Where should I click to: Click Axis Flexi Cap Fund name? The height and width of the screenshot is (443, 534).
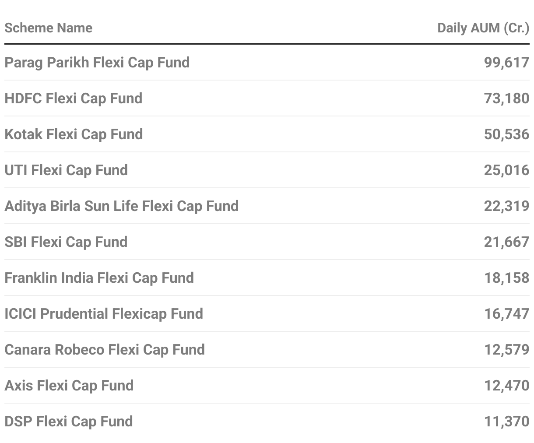click(x=69, y=386)
